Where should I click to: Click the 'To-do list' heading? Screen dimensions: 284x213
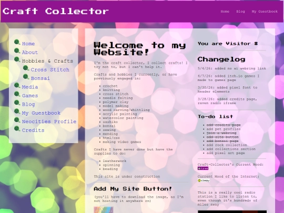tap(215, 116)
